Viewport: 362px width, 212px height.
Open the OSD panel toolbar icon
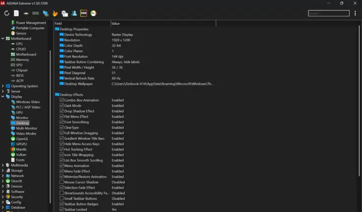[x=84, y=14]
